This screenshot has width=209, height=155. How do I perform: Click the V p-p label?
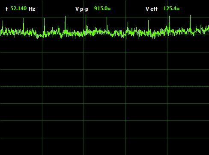[x=82, y=9]
